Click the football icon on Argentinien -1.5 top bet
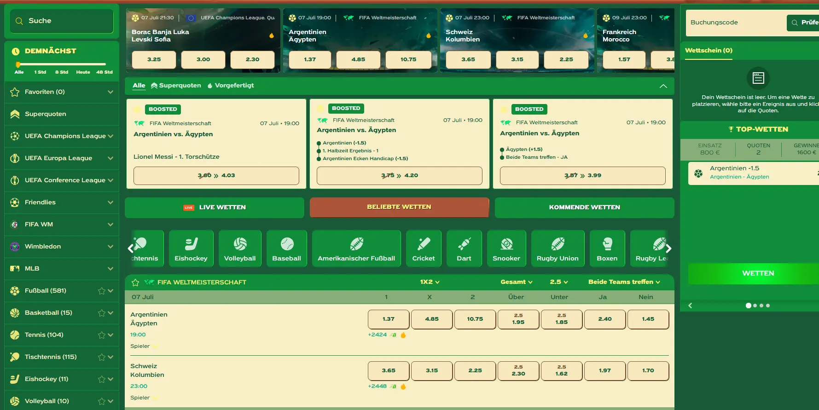Viewport: 819px width, 410px height. pos(698,173)
